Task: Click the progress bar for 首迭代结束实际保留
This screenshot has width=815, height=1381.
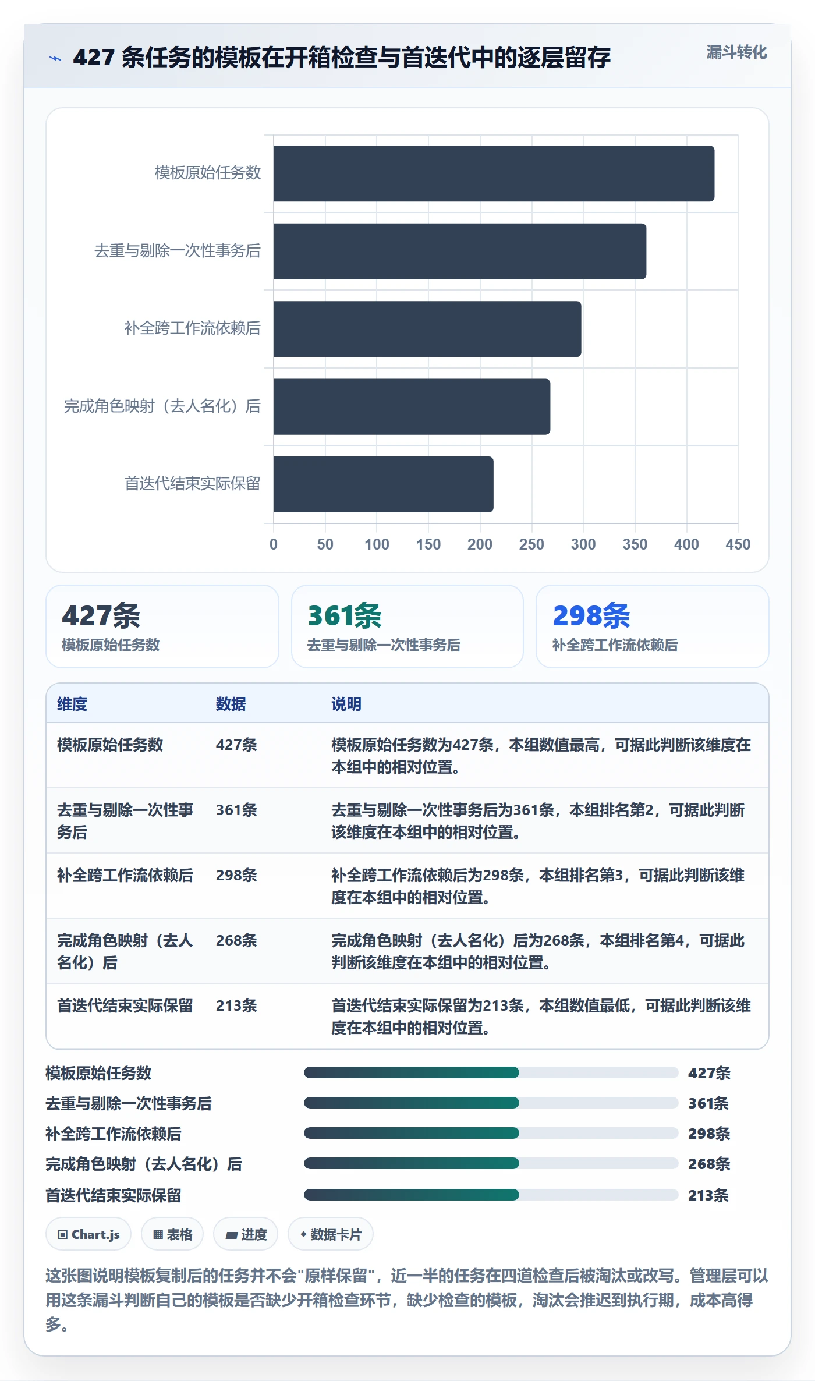Action: pyautogui.click(x=491, y=1195)
